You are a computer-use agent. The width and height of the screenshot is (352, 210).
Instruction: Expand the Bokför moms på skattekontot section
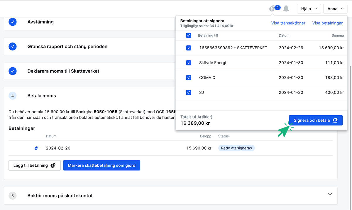tap(330, 194)
